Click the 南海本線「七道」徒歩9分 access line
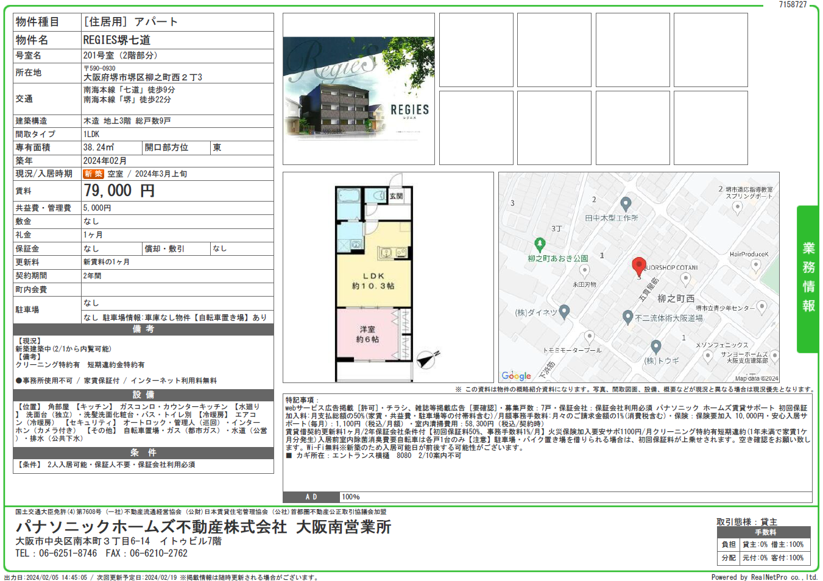The image size is (823, 581). (x=129, y=90)
